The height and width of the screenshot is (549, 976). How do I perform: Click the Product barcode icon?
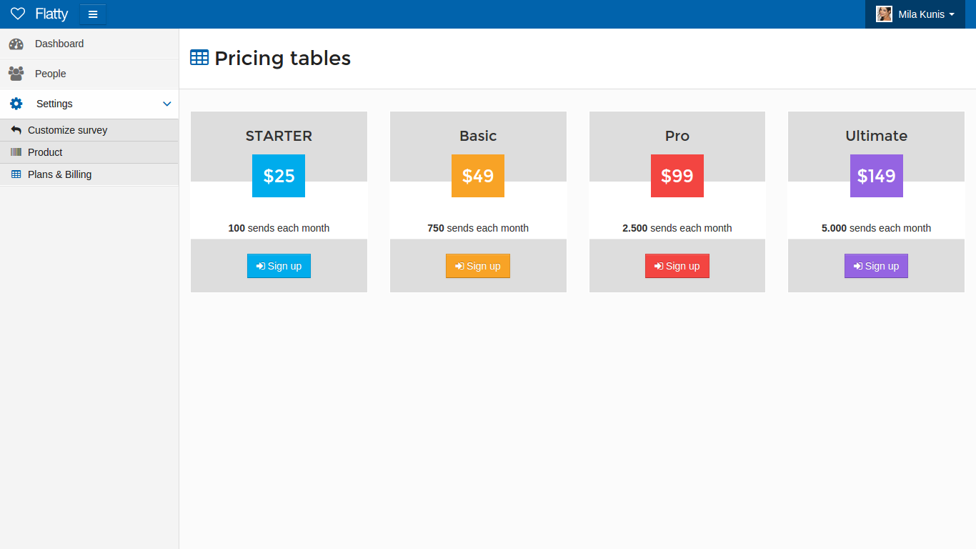click(x=16, y=152)
